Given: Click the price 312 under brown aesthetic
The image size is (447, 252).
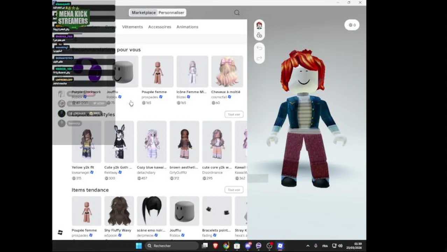Looking at the screenshot, I should (x=175, y=178).
